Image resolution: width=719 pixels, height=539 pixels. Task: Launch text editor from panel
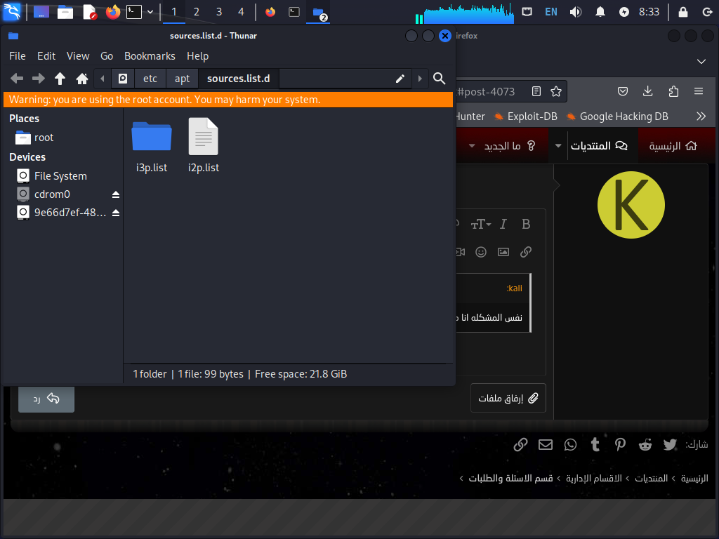tap(89, 12)
